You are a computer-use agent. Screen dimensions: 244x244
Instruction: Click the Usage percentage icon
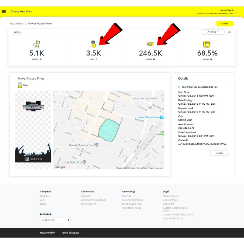[207, 44]
